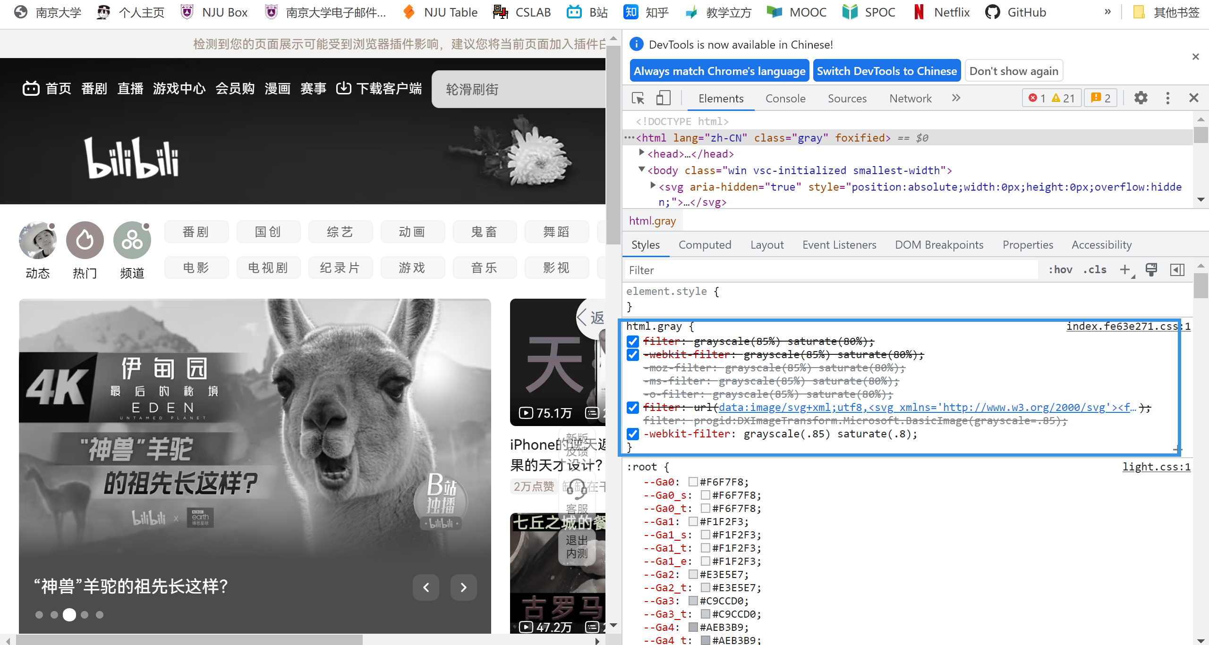
Task: Click the rendering emulation paintbrush icon
Action: pos(1151,269)
